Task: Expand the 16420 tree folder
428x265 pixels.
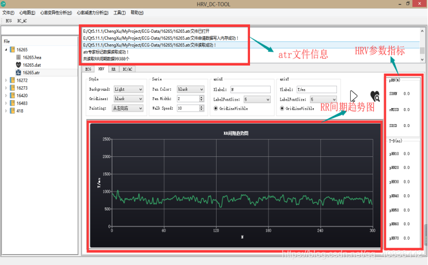Action: (6, 95)
